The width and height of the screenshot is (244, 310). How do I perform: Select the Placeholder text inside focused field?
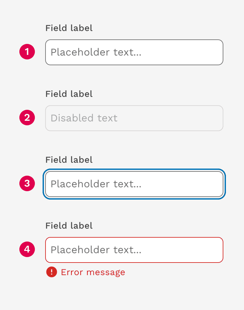click(95, 184)
